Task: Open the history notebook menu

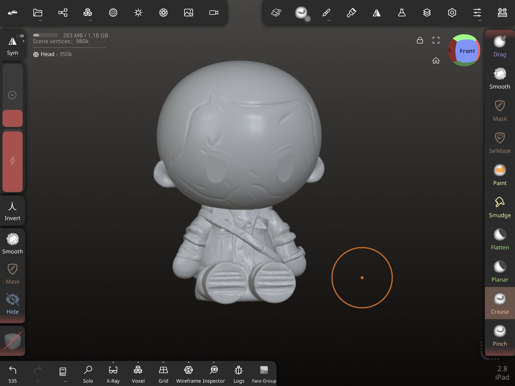Action: point(63,372)
